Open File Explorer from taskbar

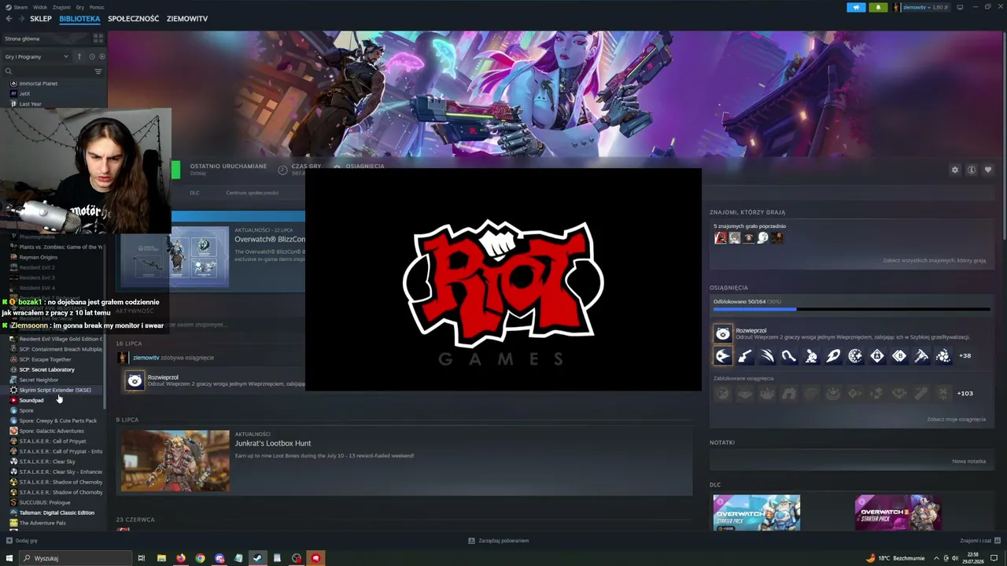pyautogui.click(x=161, y=558)
